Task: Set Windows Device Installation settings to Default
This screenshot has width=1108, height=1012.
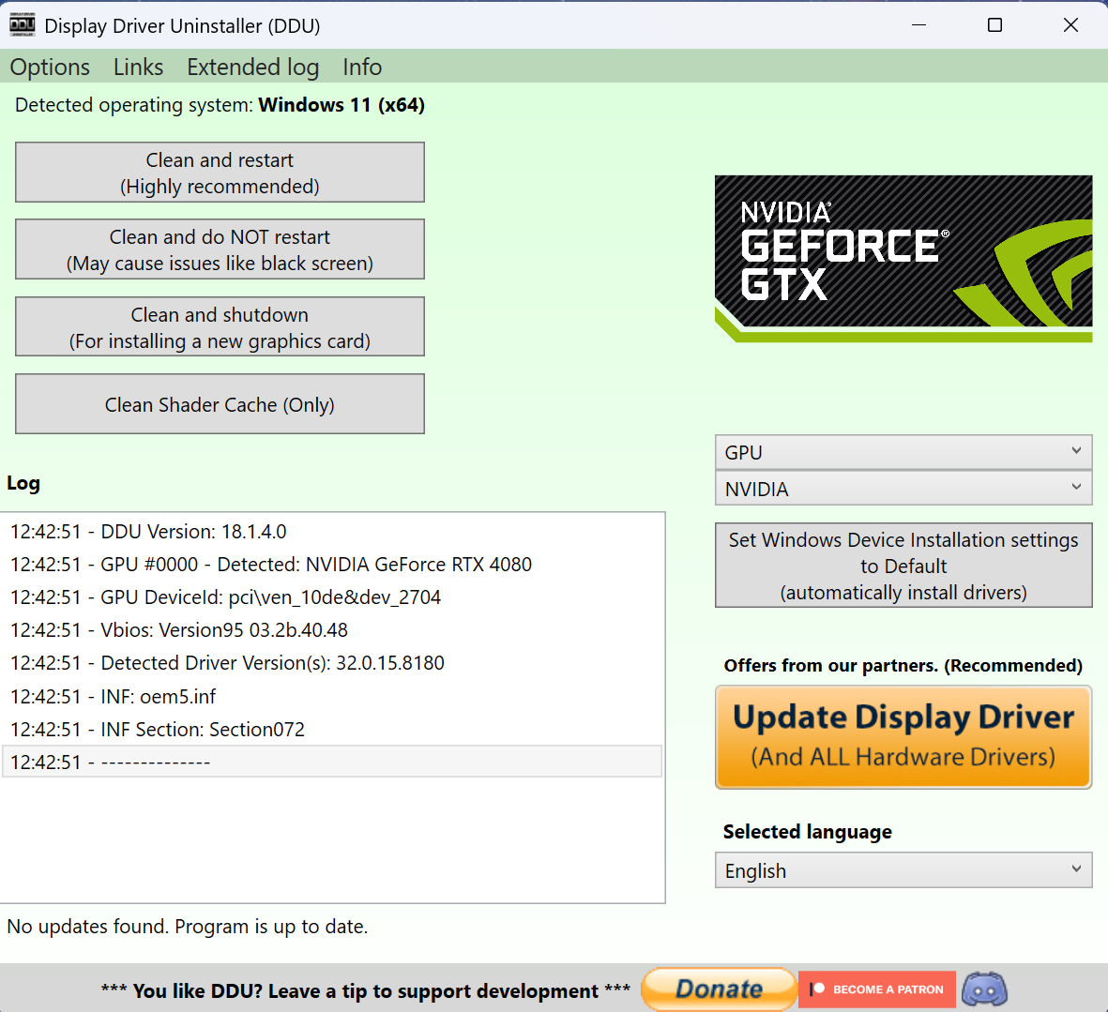Action: click(x=903, y=565)
